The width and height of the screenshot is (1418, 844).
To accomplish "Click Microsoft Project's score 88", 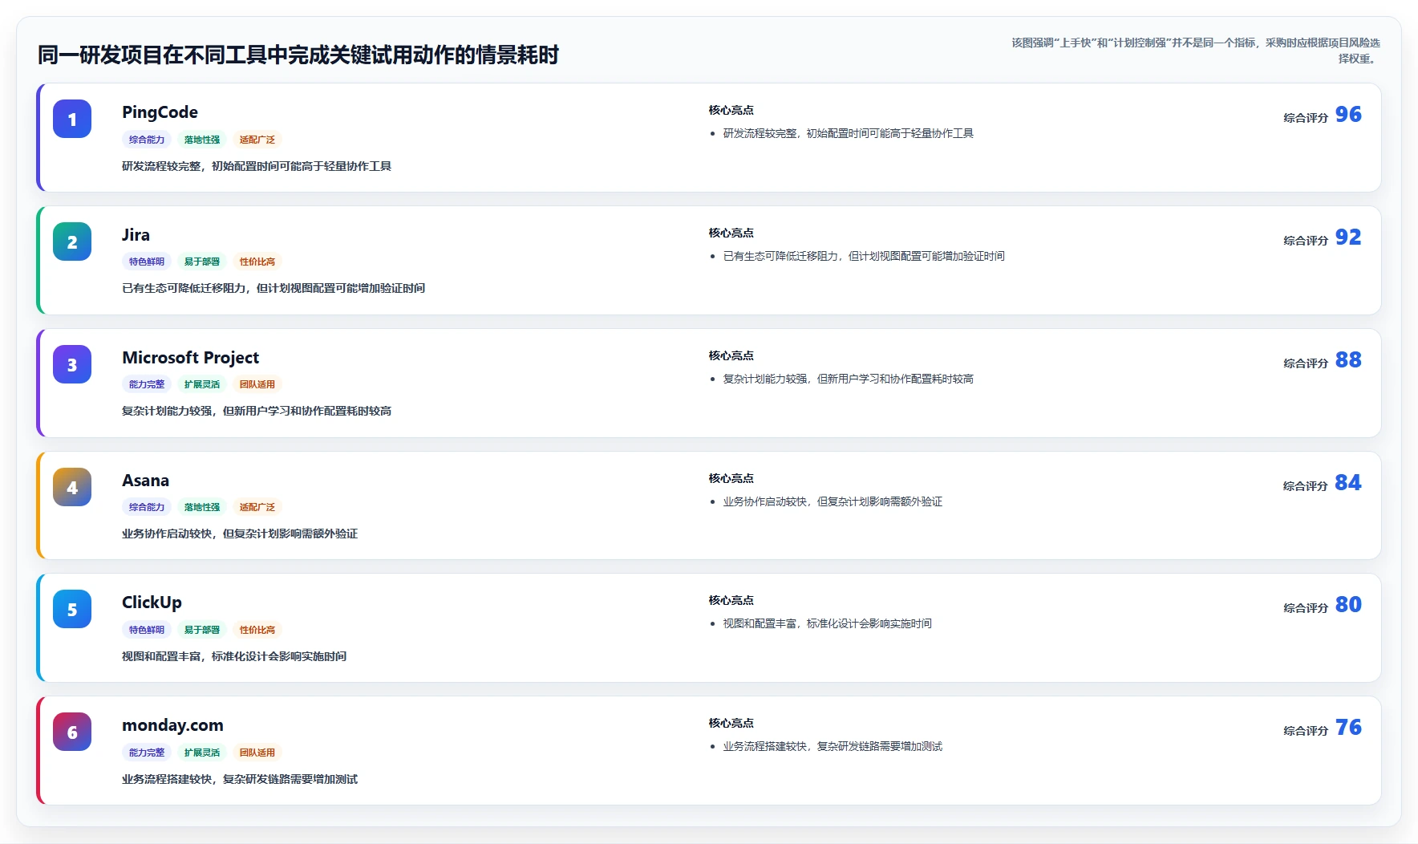I will [x=1348, y=360].
